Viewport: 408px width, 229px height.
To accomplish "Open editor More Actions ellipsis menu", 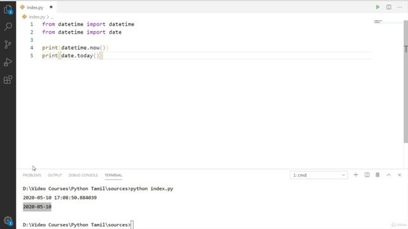I will coord(400,7).
